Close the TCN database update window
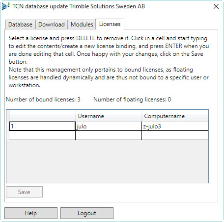 216,6
